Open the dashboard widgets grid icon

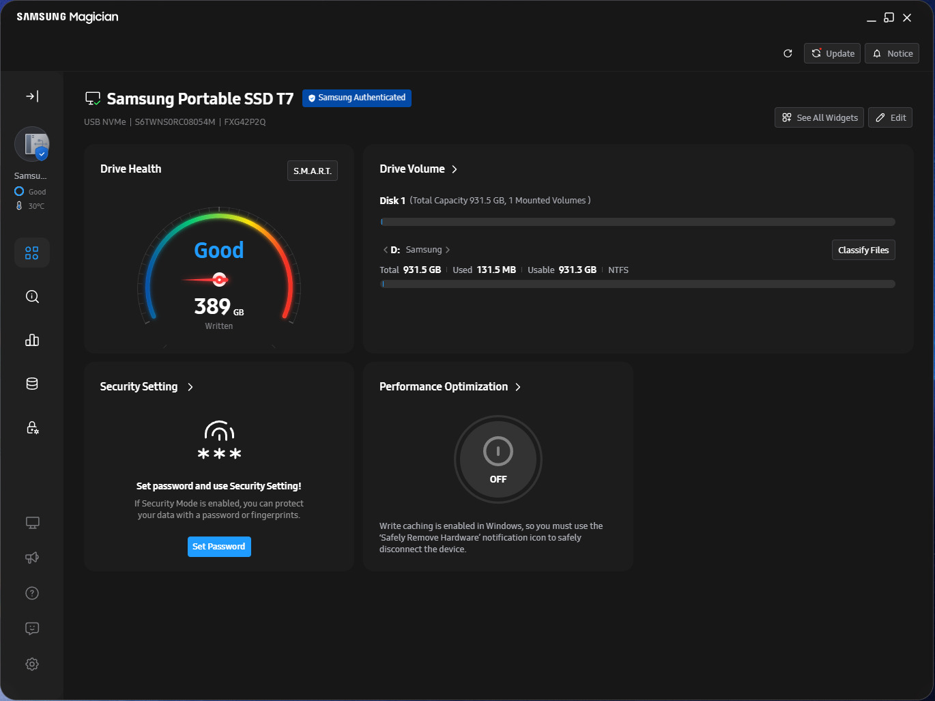point(32,253)
